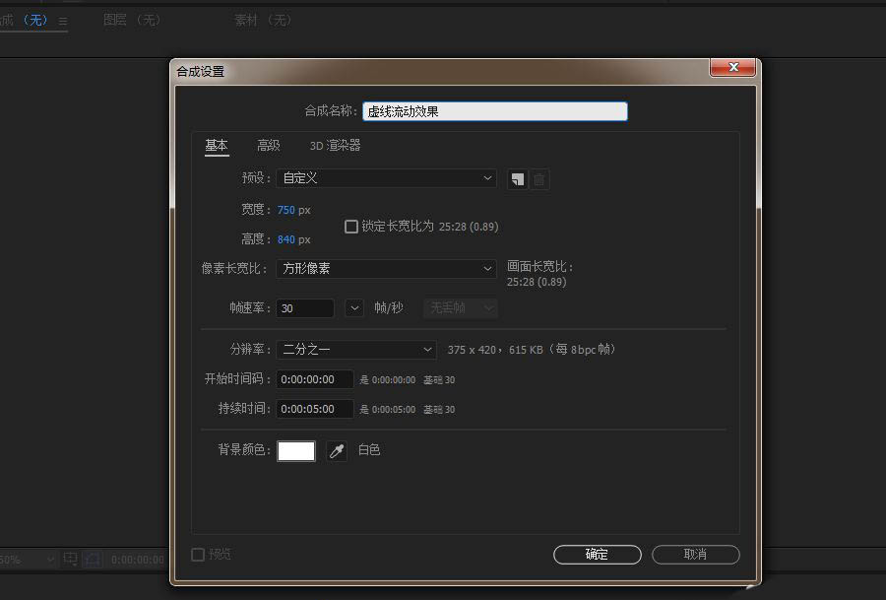Open the background color swatch picker

click(x=296, y=450)
